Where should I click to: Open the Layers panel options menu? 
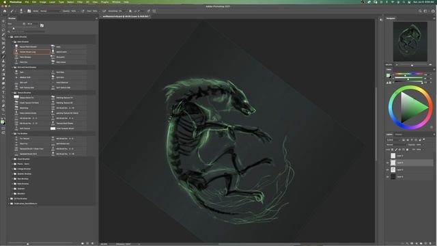(x=434, y=135)
